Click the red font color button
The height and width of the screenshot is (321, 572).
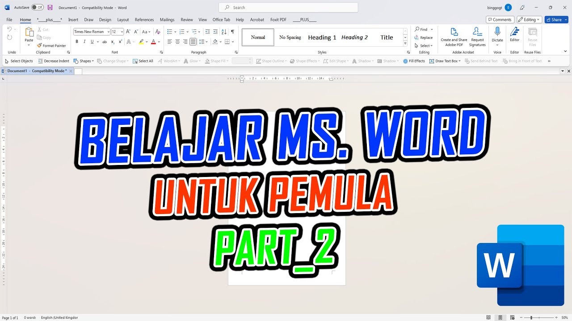pos(153,41)
